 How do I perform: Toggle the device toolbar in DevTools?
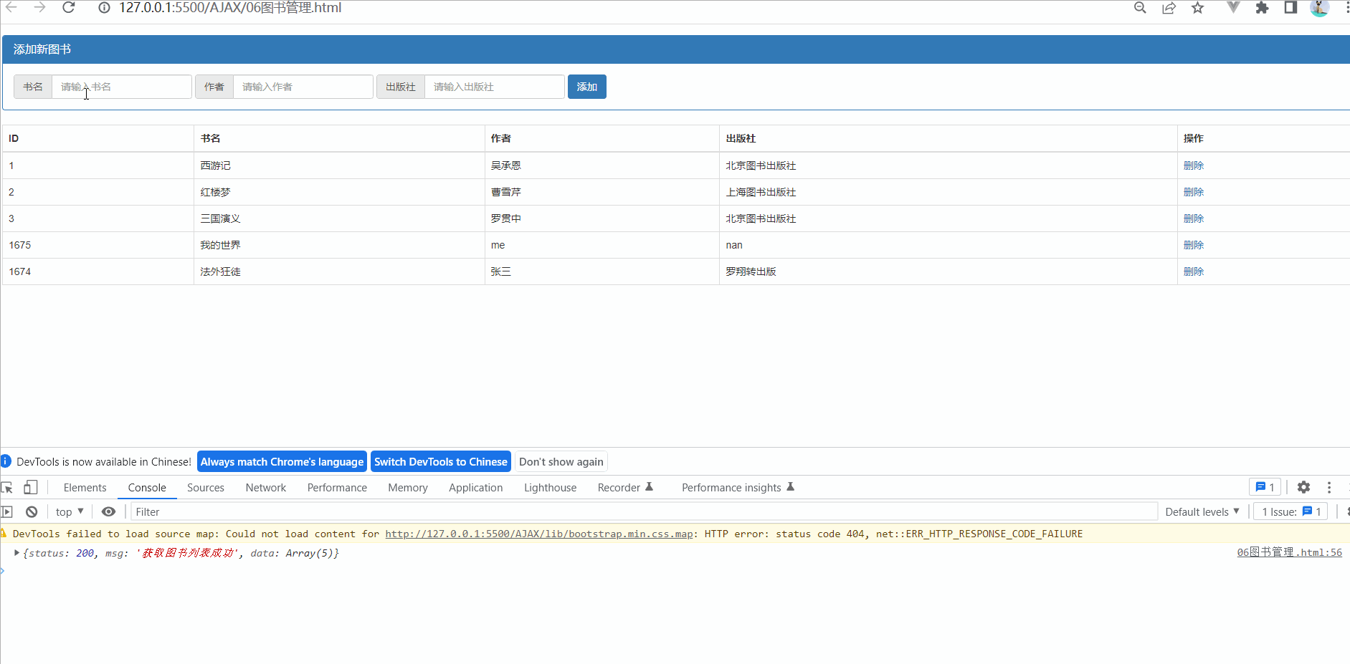click(30, 487)
